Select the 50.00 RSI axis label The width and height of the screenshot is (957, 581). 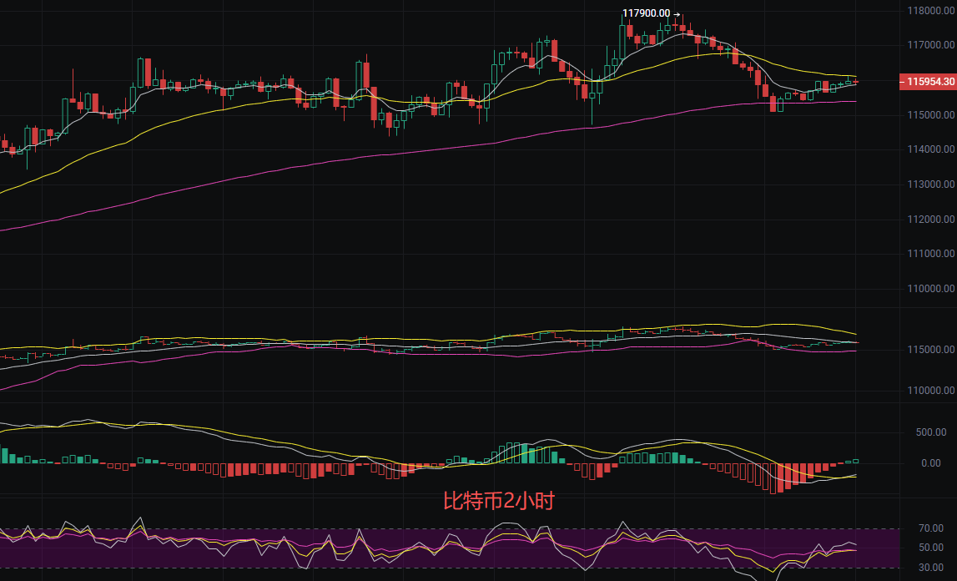[930, 548]
